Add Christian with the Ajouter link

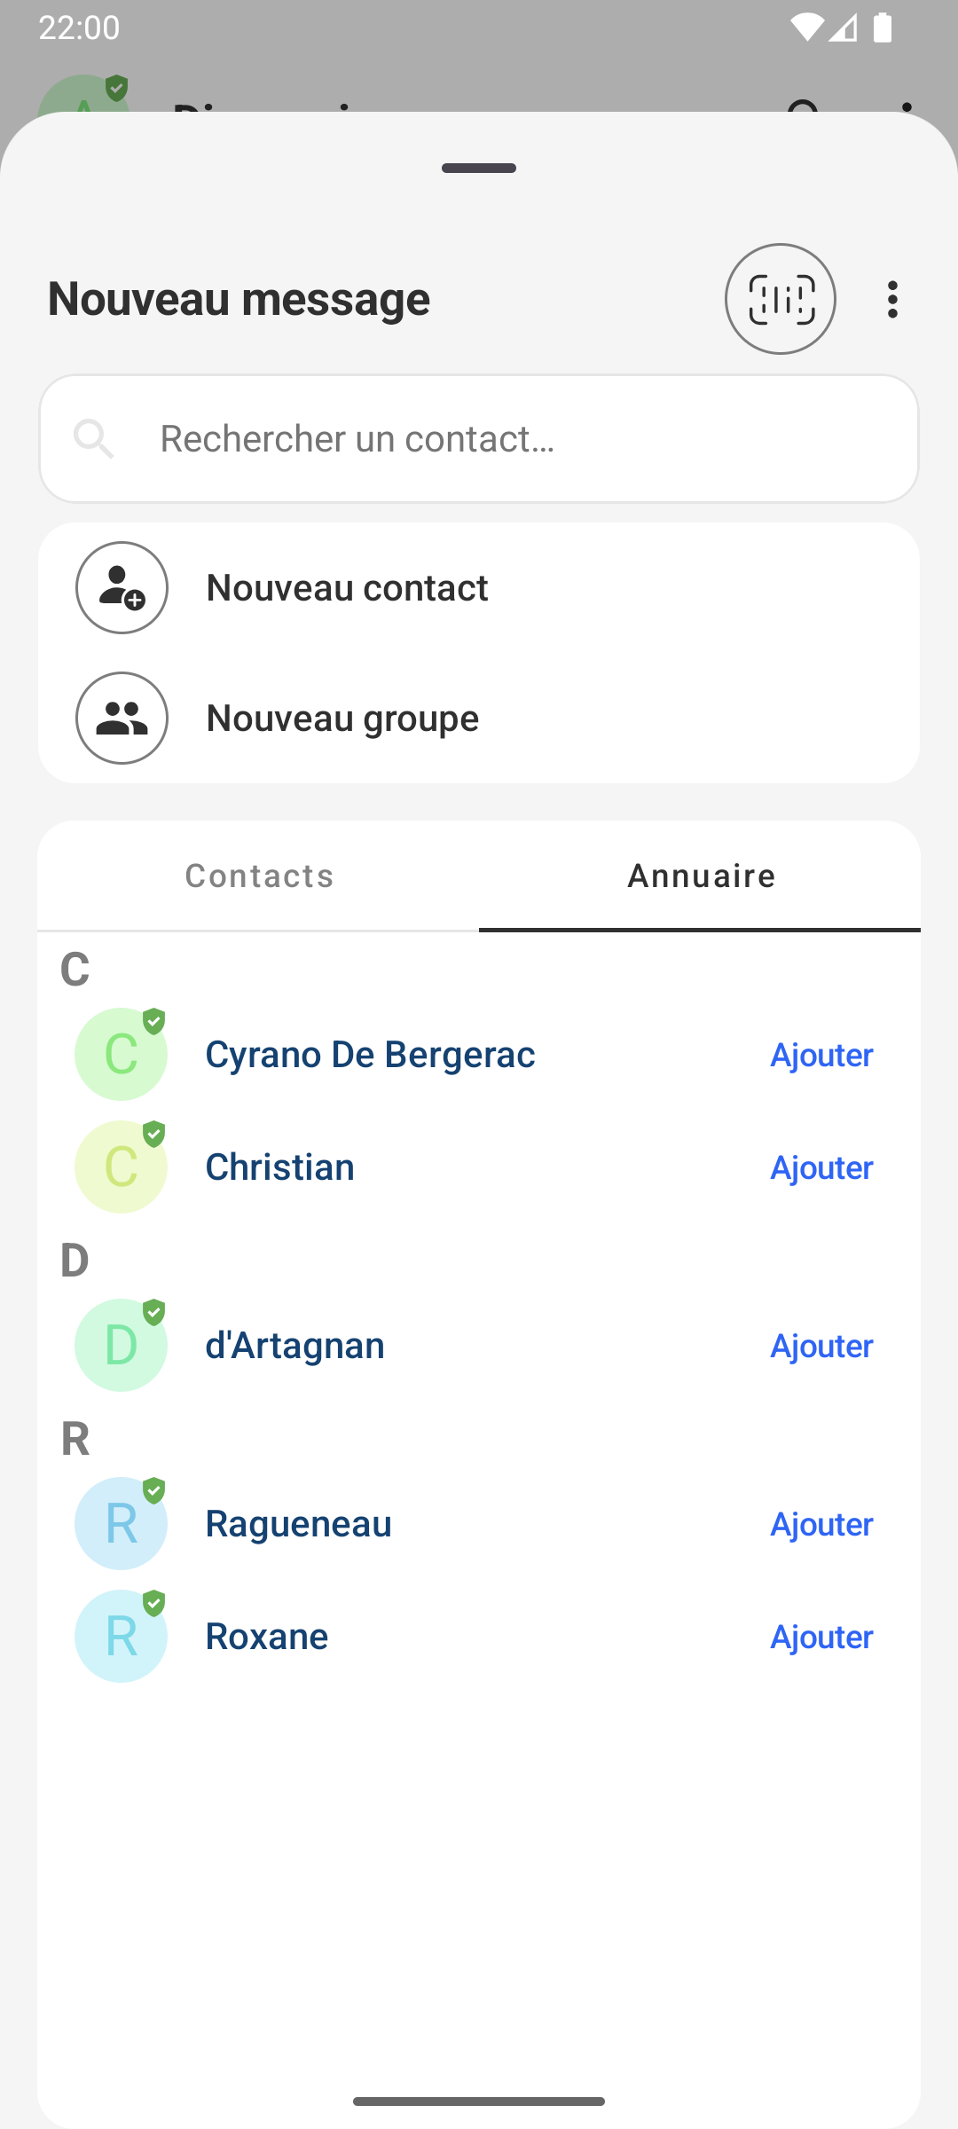tap(821, 1167)
